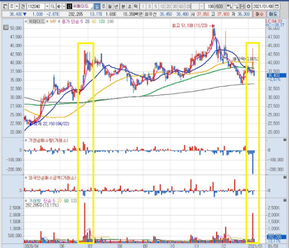Select the 일 daily period tab
The width and height of the screenshot is (289, 248).
pos(97,6)
